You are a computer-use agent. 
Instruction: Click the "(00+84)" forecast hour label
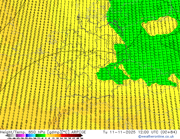click(169, 132)
